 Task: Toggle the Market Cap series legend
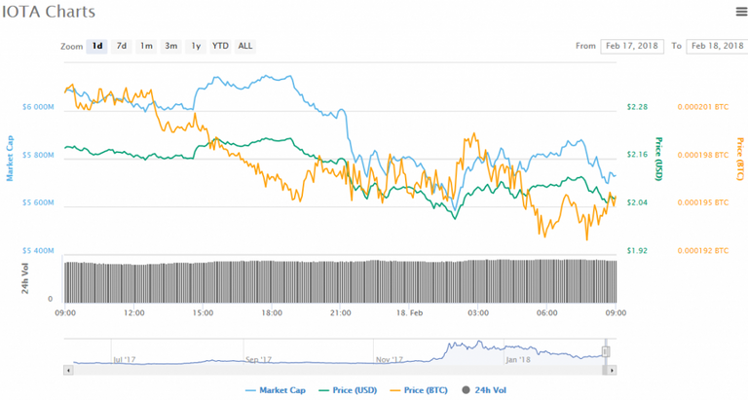(x=276, y=390)
